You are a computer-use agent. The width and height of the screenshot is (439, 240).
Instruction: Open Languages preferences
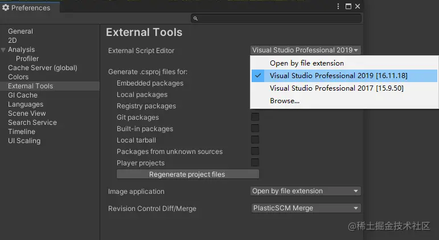click(26, 104)
